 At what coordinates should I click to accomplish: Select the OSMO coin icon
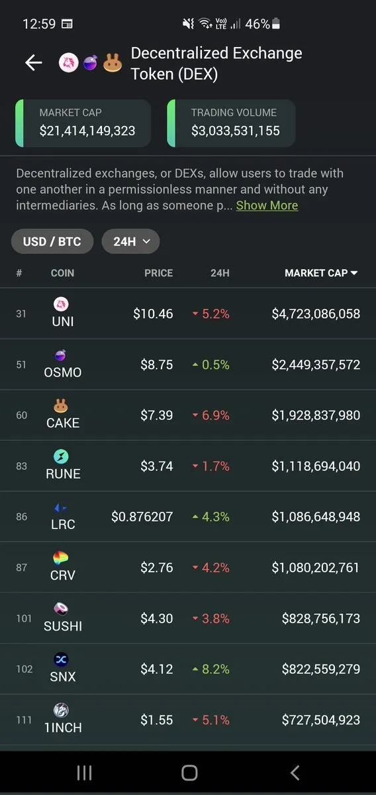62,355
